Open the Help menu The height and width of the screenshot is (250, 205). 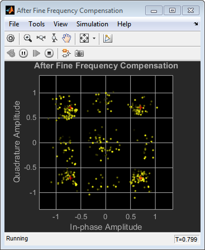point(124,24)
